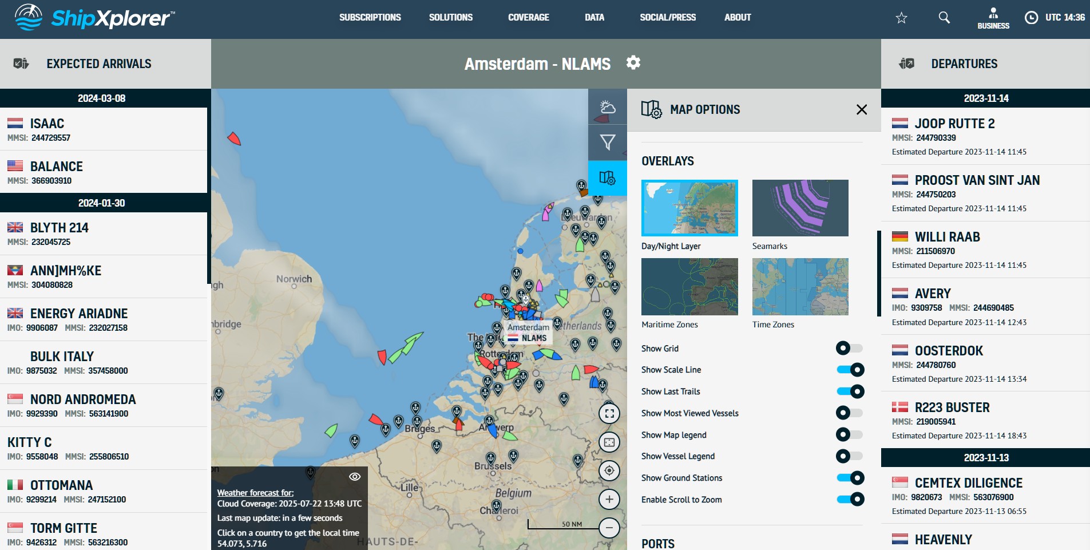Click the locate-me target button on map
Viewport: 1090px width, 550px height.
[x=609, y=470]
